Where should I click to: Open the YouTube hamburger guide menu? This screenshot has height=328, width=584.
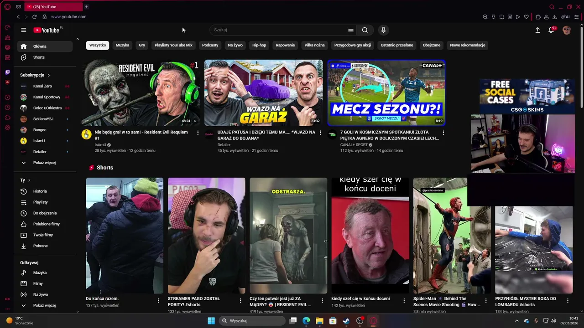(24, 30)
